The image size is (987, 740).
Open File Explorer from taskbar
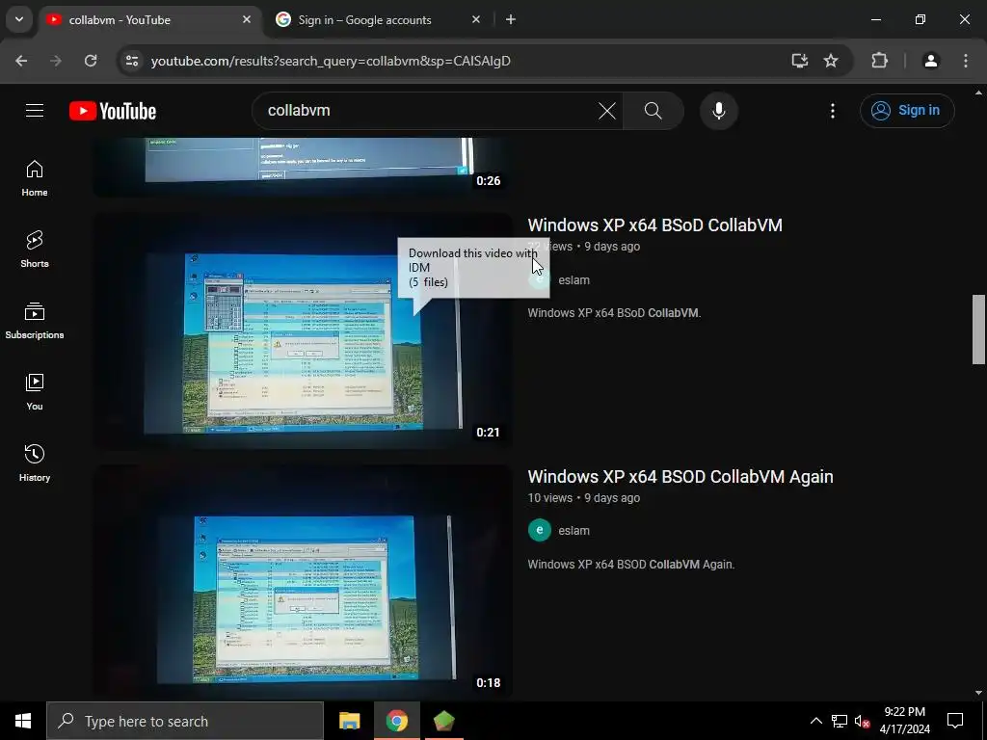pyautogui.click(x=349, y=721)
